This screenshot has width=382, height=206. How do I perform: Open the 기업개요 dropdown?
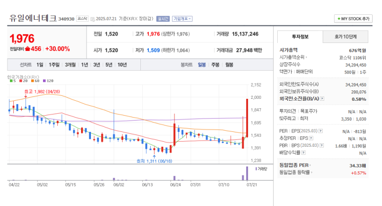182,19
